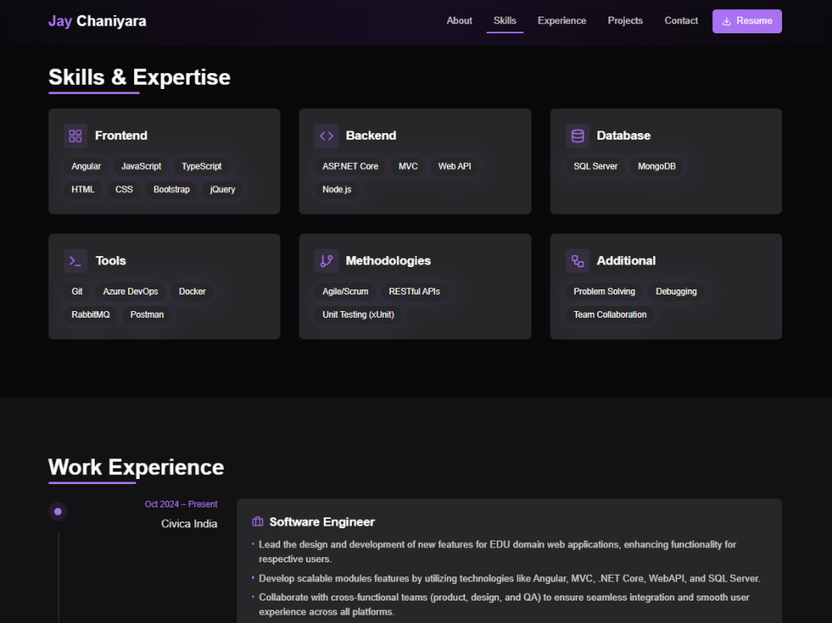Click the Oct 2024 – Present date
Viewport: 832px width, 623px height.
point(181,504)
